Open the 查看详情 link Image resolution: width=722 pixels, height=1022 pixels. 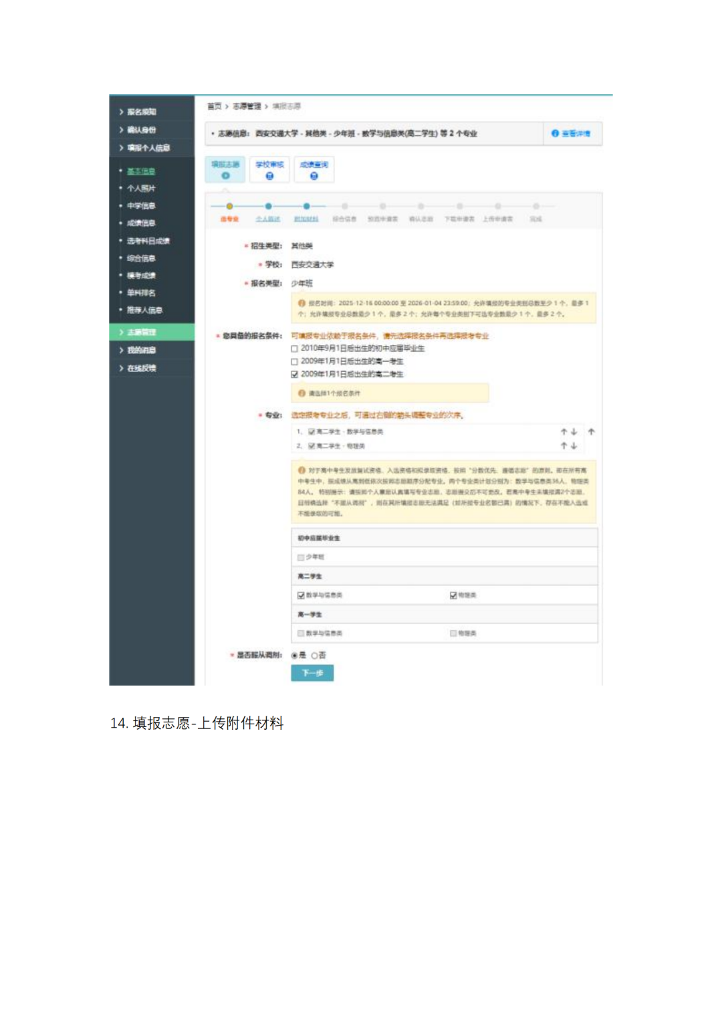click(x=572, y=133)
